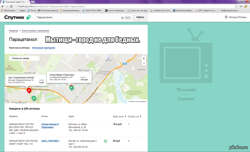Click the location pin near Лесные Поляны
This screenshot has height=152, width=250.
pos(226,17)
